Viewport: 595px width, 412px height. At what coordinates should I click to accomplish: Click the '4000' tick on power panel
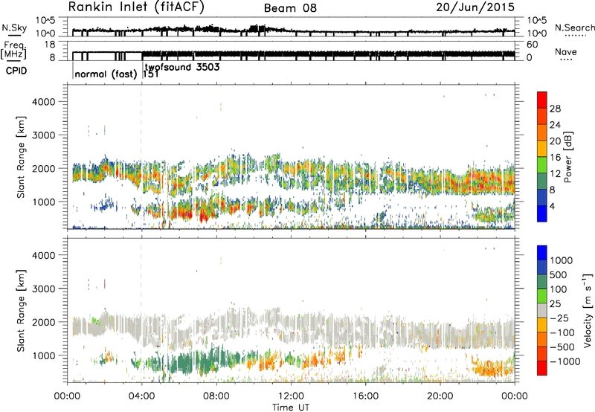[44, 102]
